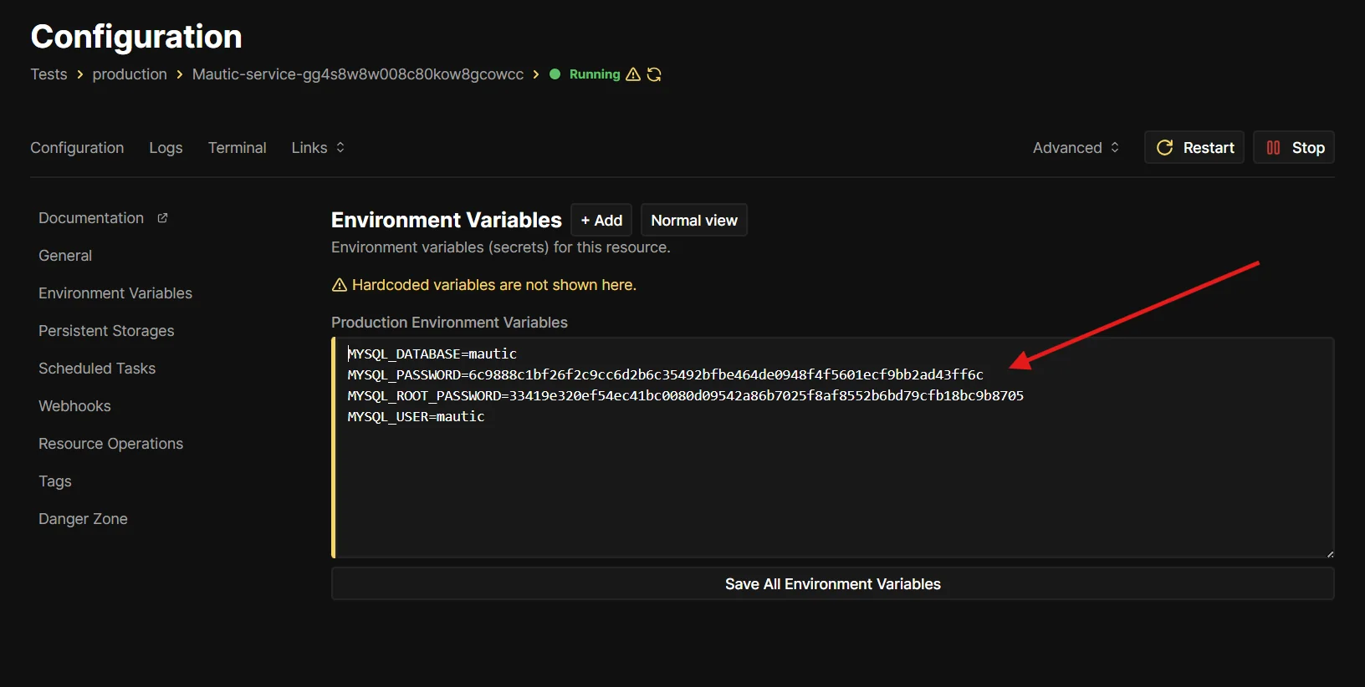Expand the Links dropdown
1365x687 pixels.
coord(318,148)
